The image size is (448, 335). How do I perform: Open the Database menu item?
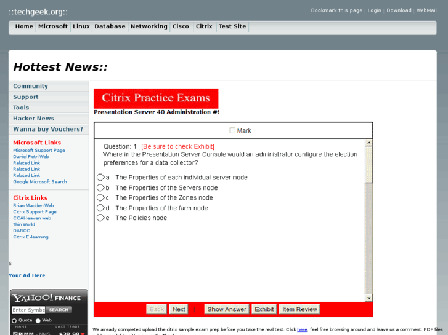pyautogui.click(x=110, y=26)
